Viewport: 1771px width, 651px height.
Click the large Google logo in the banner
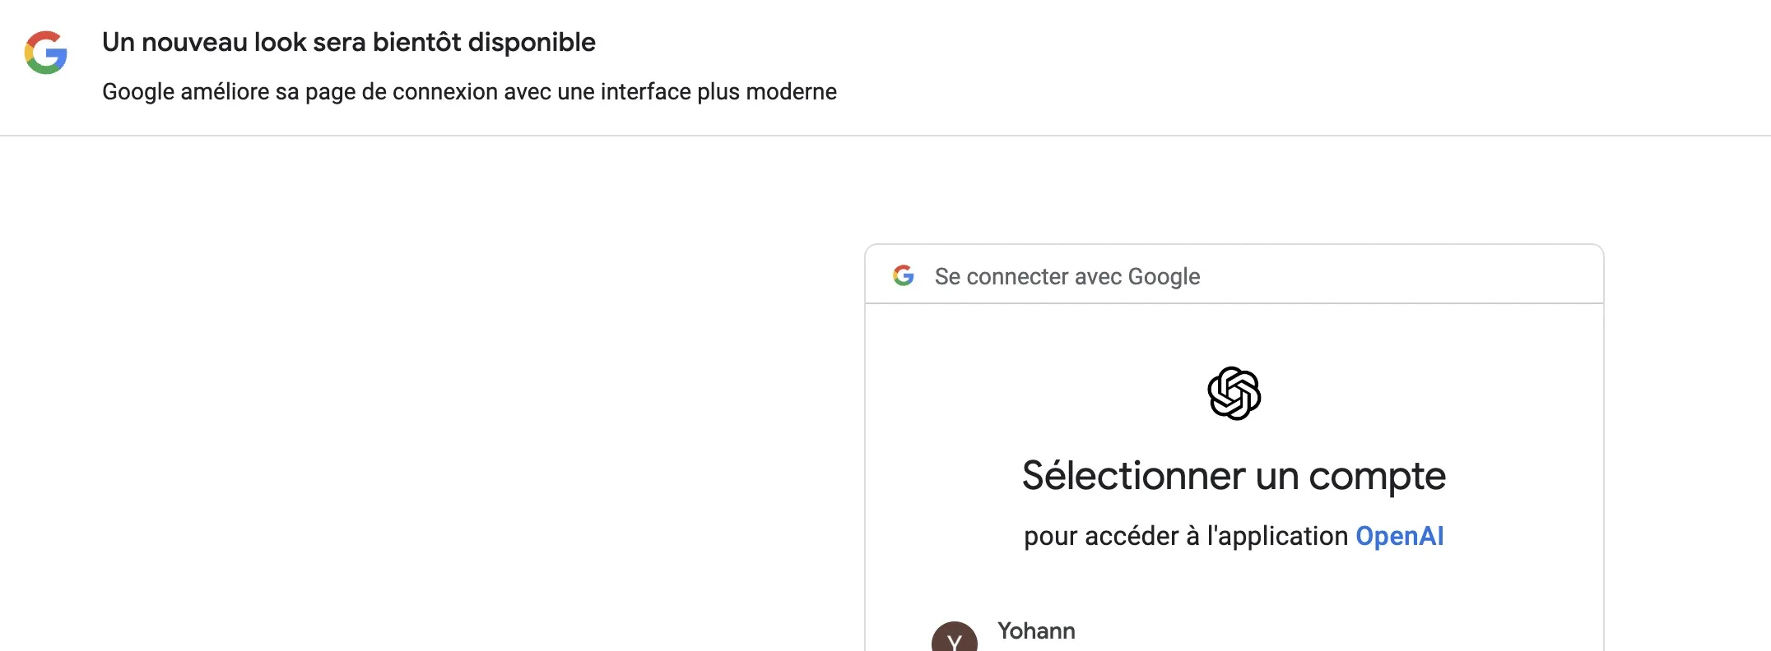point(46,53)
